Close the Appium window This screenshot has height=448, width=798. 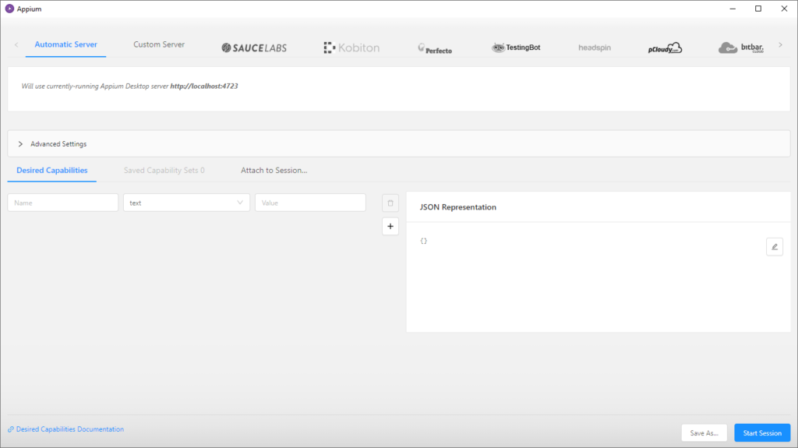784,9
